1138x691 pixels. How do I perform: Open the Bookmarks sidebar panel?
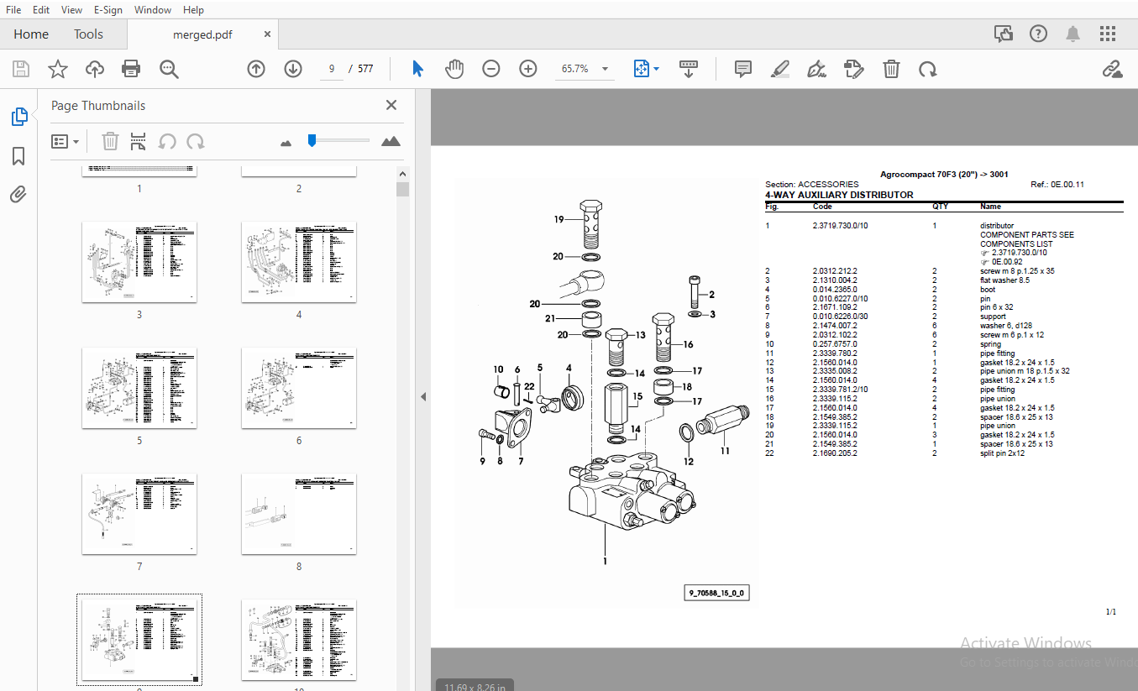[x=18, y=156]
